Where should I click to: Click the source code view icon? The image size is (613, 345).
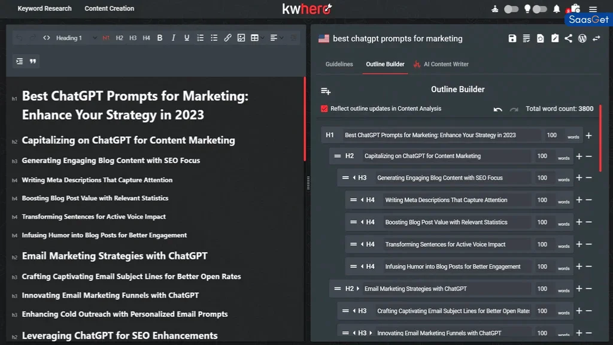(47, 38)
